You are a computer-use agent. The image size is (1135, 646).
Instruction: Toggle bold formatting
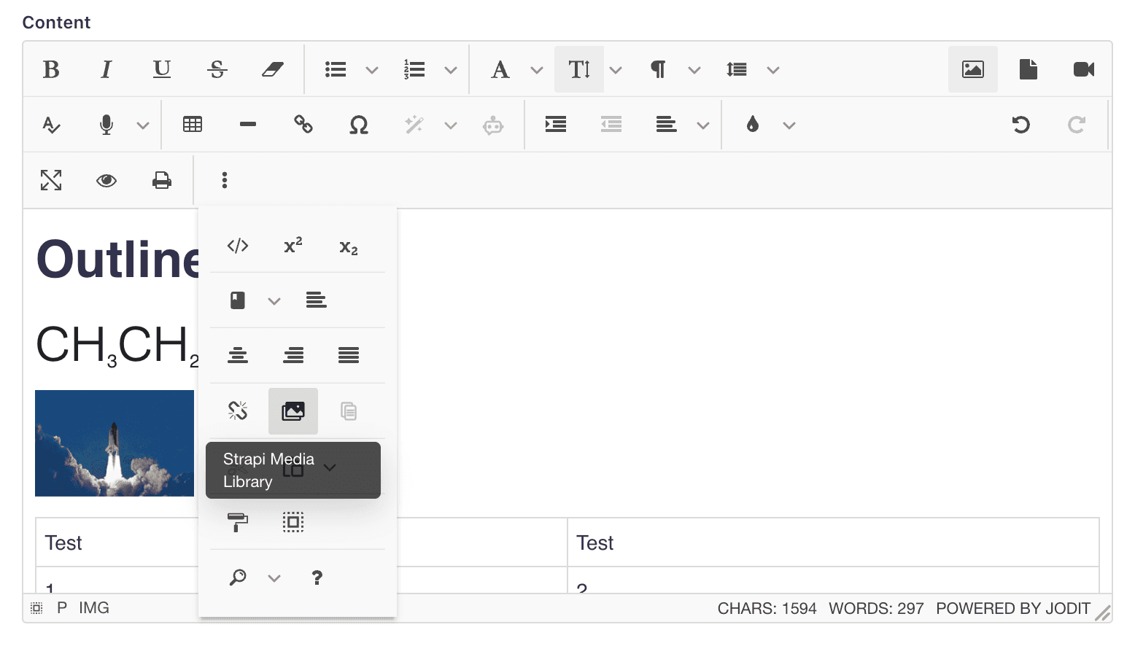(x=51, y=69)
